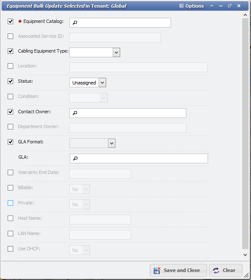Expand the Status dropdown showing Unassigned
Viewport: 251px width, 280px height.
click(103, 83)
